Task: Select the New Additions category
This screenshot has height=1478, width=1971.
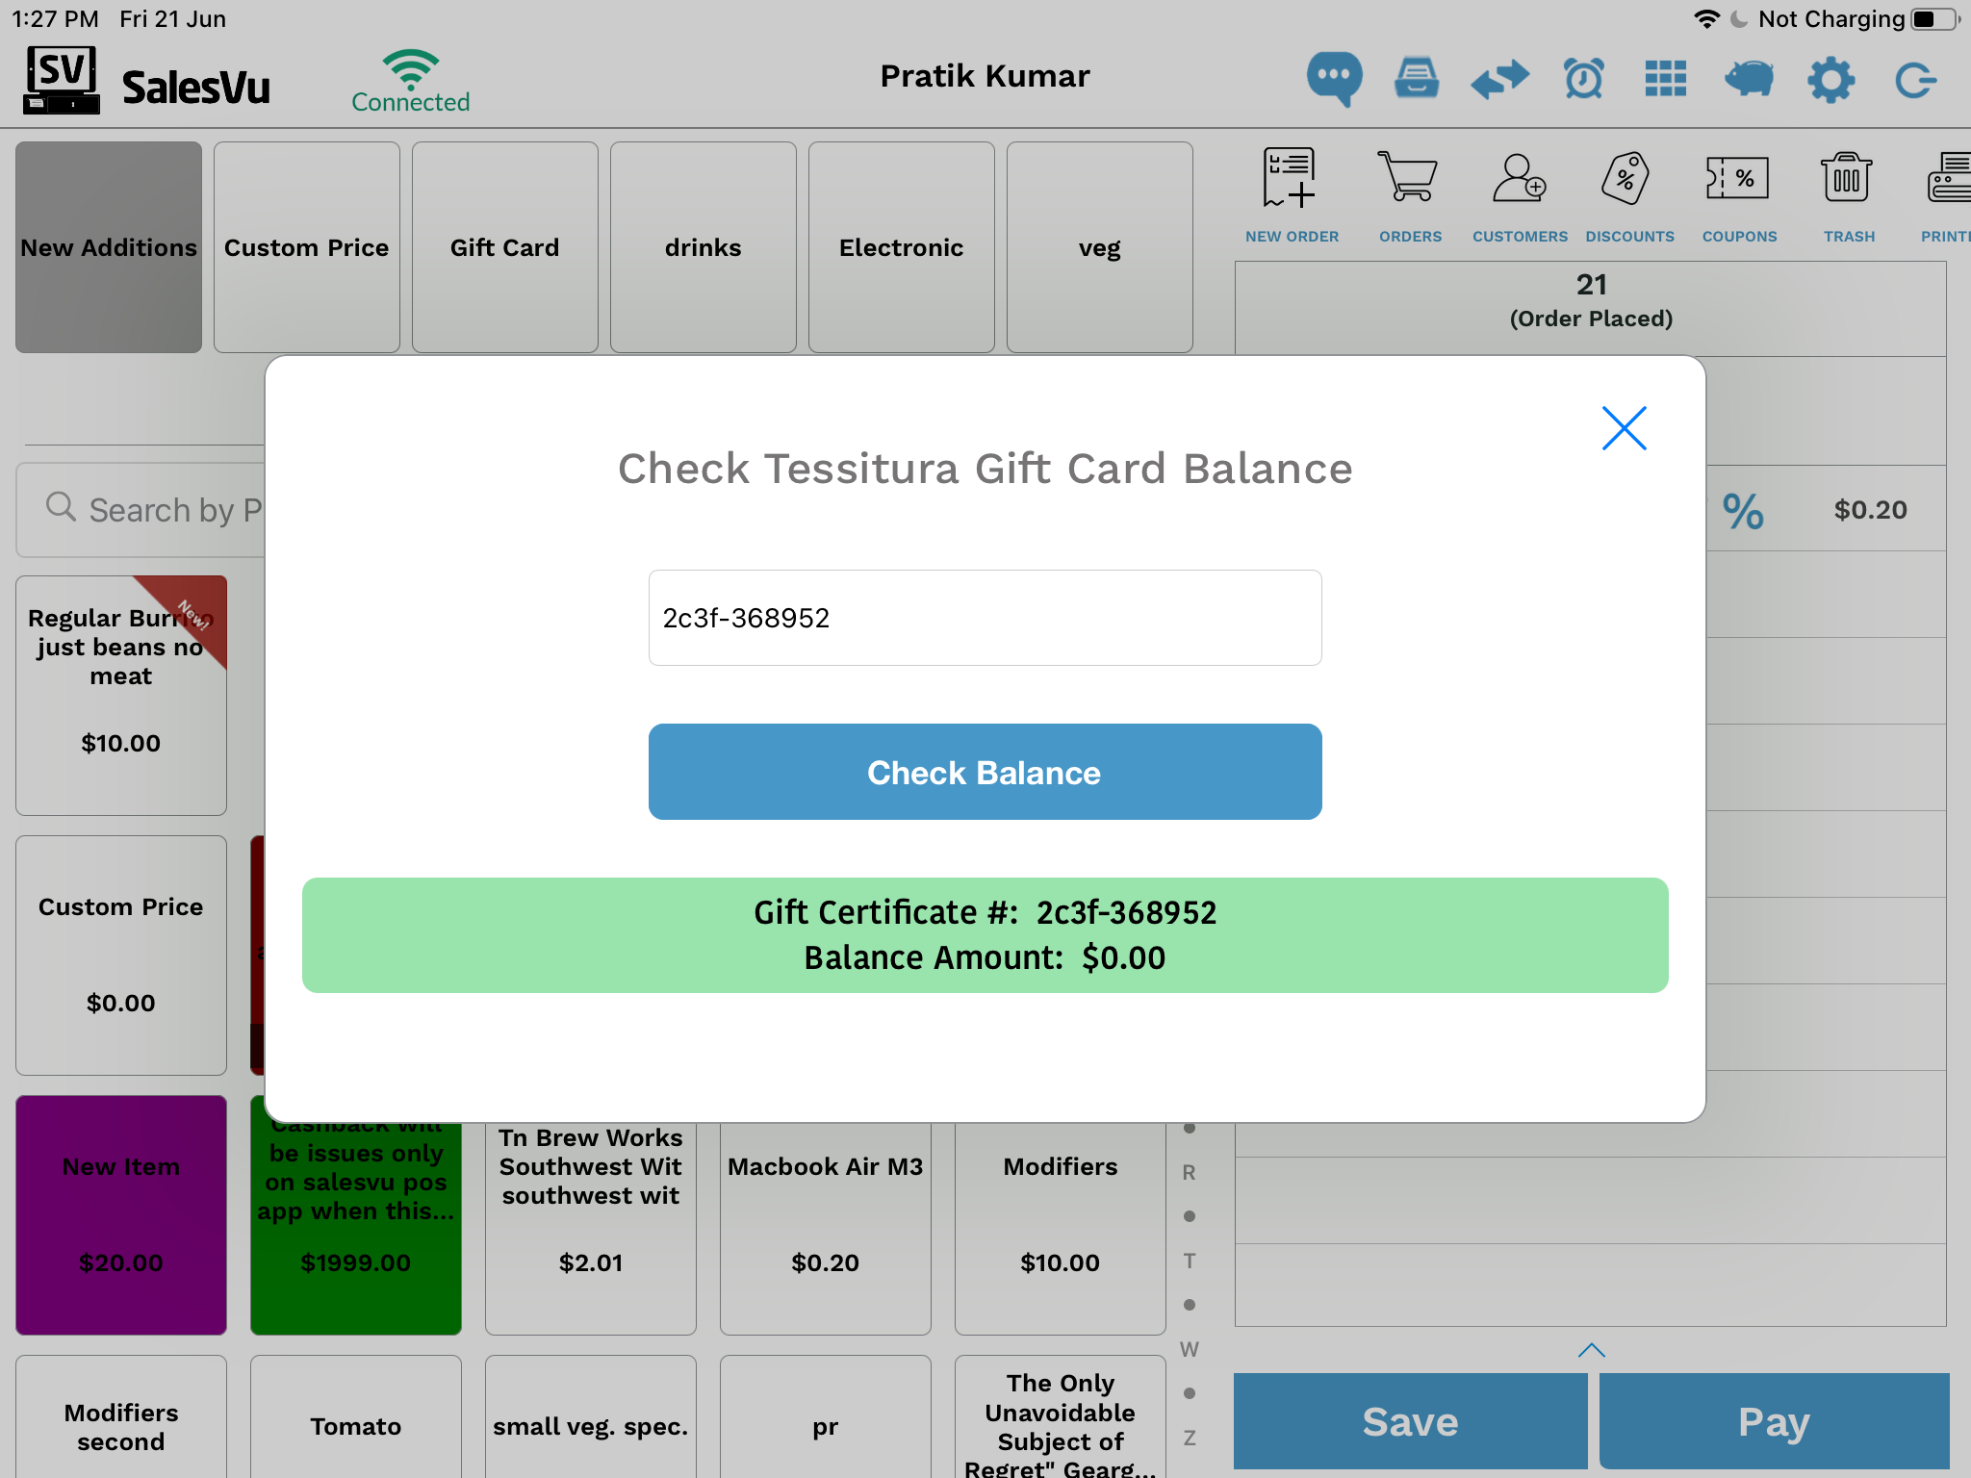Action: click(109, 247)
